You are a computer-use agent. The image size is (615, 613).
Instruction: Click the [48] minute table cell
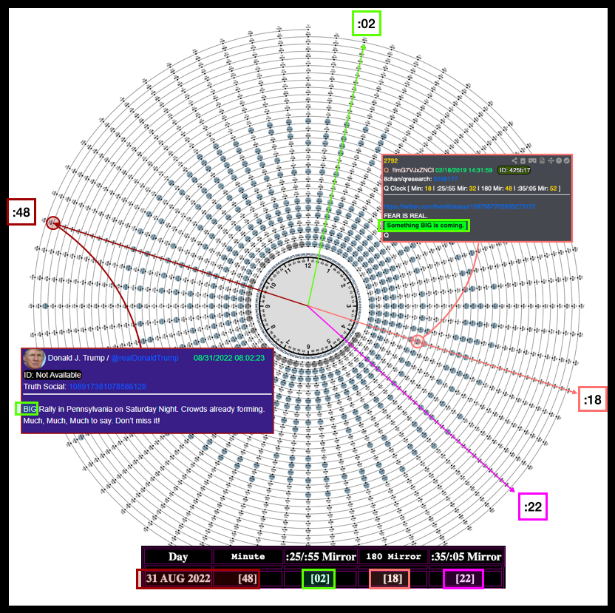click(x=248, y=578)
